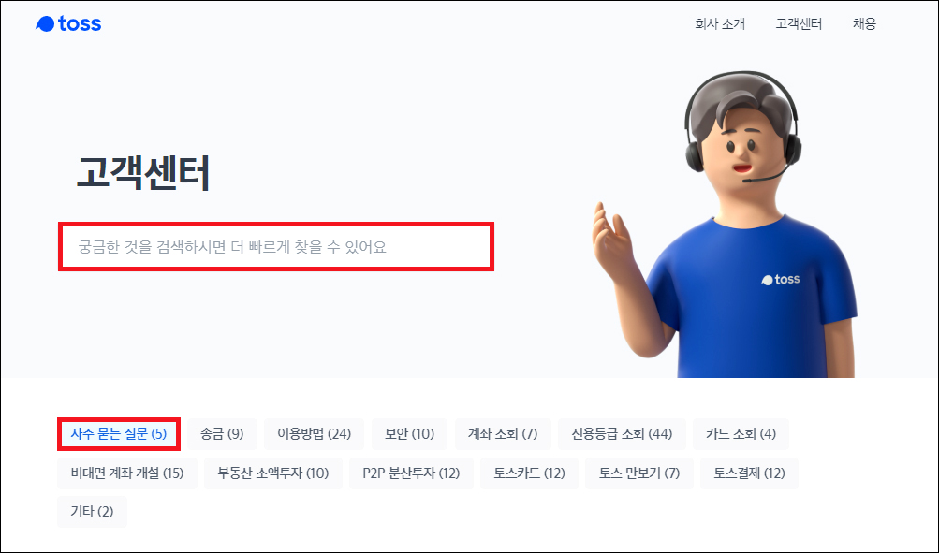Select the 자주 묻는 질문 (5) category
This screenshot has width=939, height=553.
click(x=119, y=434)
